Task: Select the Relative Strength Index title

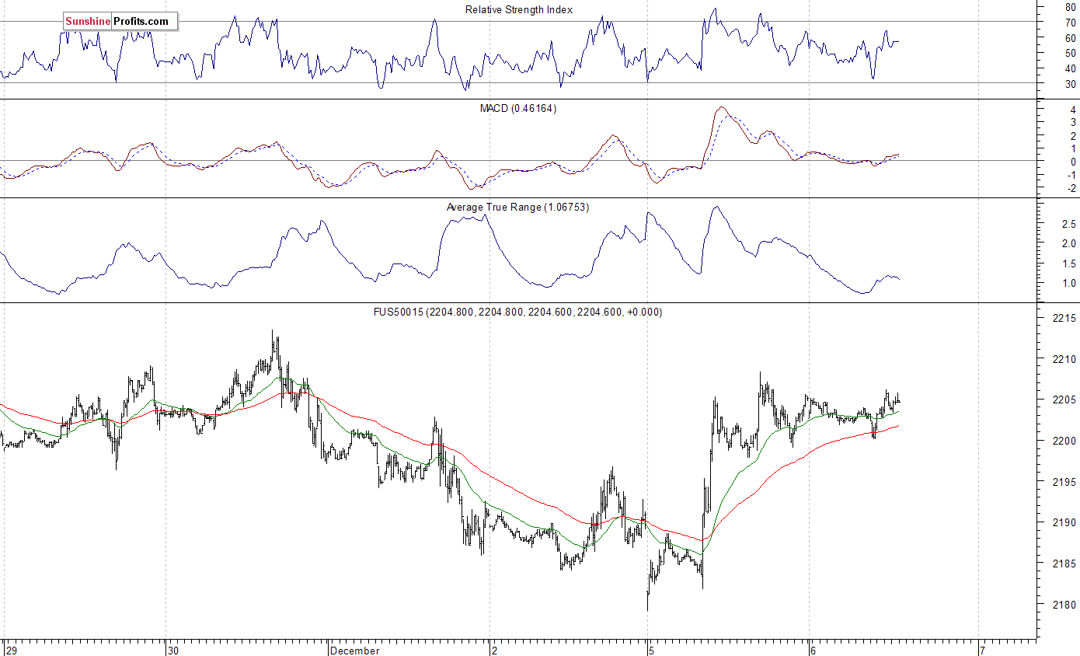Action: click(519, 9)
